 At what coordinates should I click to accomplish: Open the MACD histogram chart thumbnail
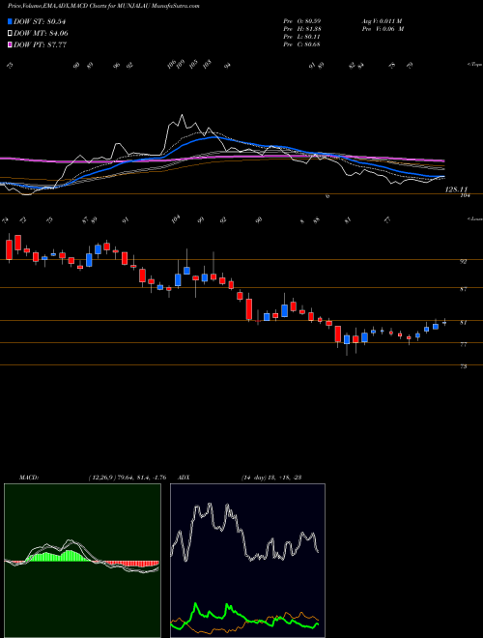[82, 561]
